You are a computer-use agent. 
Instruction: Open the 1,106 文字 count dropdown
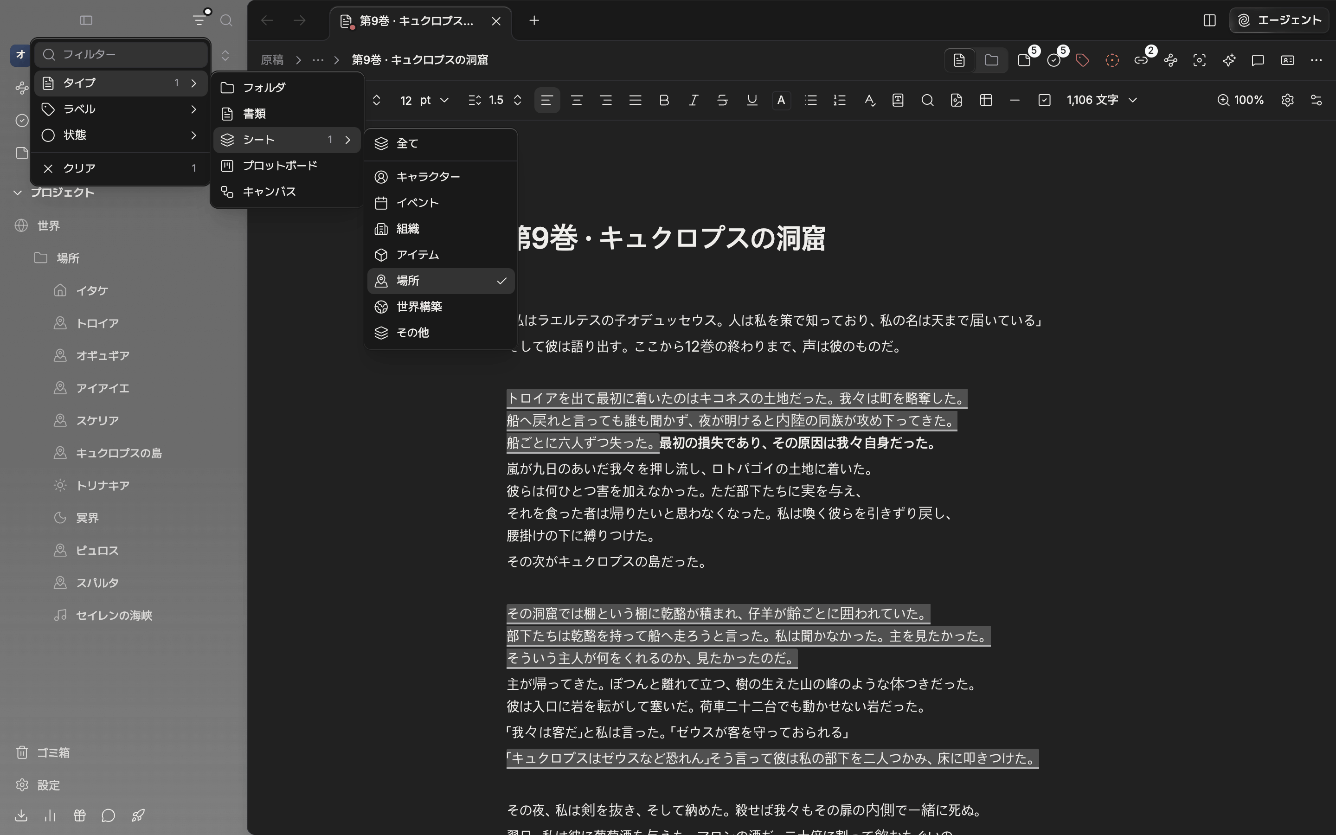[x=1101, y=100]
